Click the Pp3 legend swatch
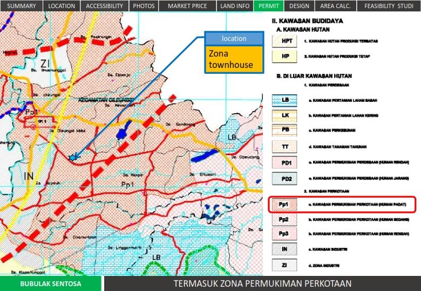 coord(284,234)
